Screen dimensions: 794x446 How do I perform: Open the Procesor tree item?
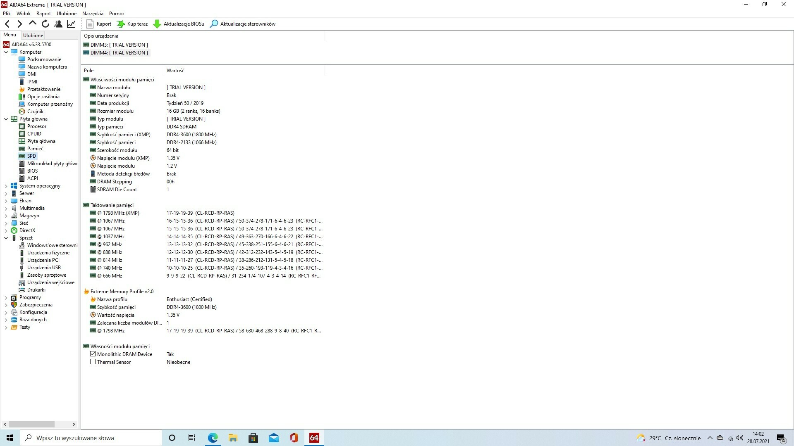pos(37,126)
